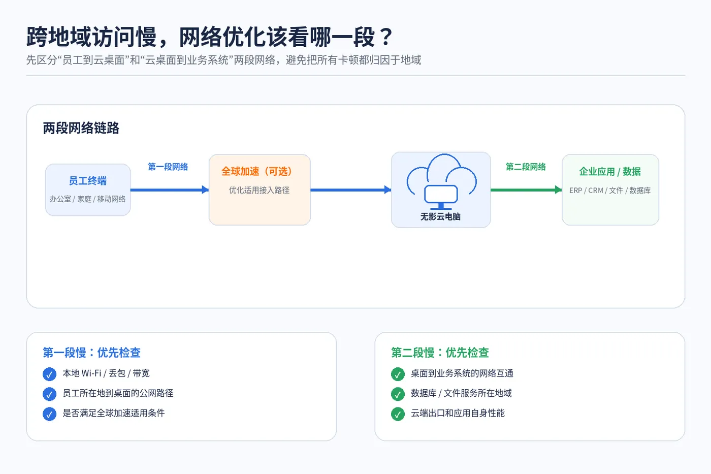This screenshot has height=474, width=711.
Task: Select the text 本地 Wi-Fi / 丢包 / 带宽
Action: pyautogui.click(x=106, y=373)
